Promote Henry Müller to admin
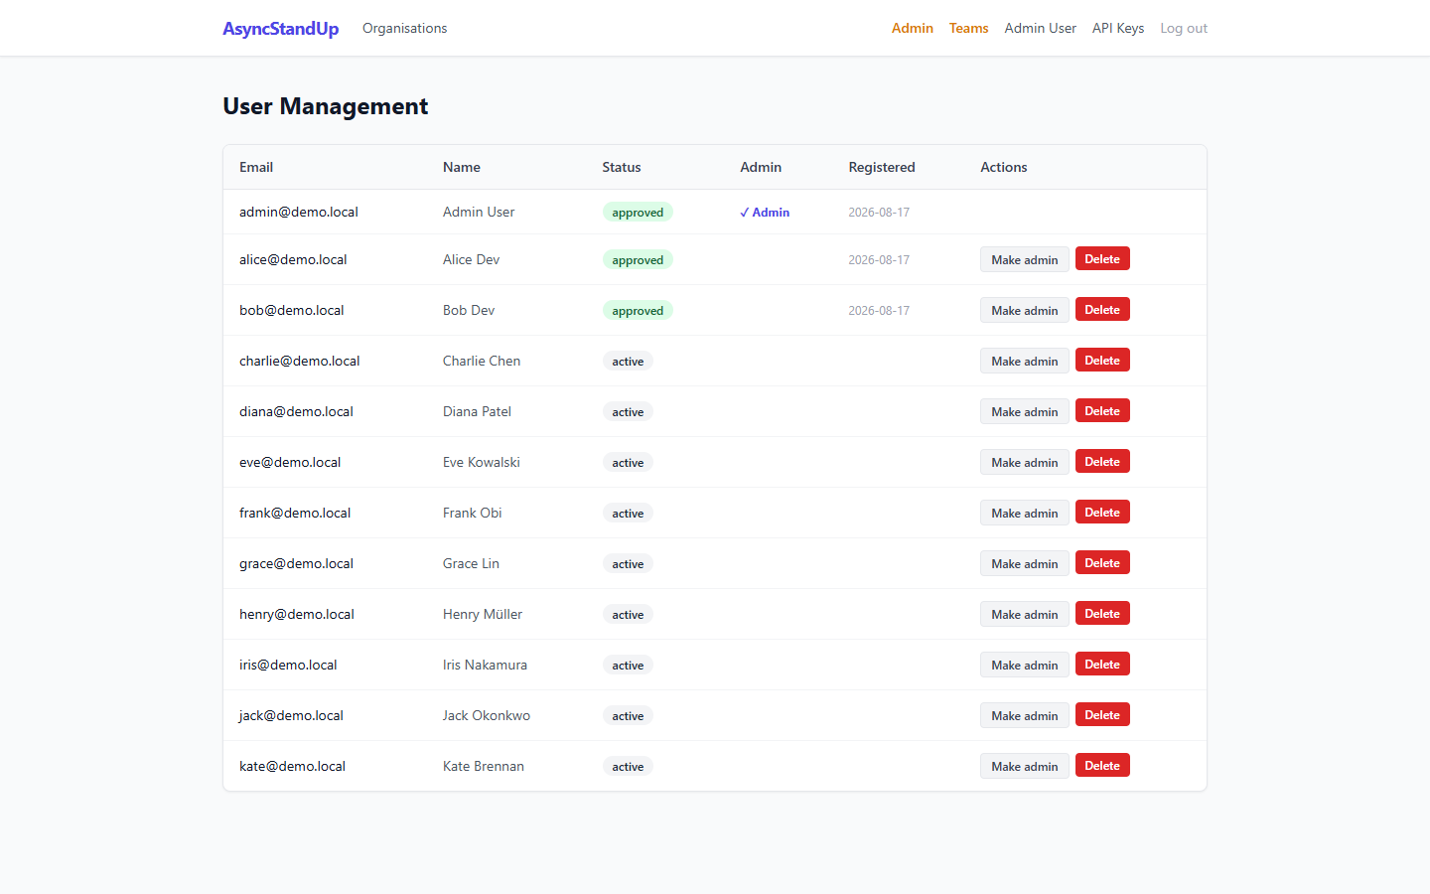 tap(1024, 614)
